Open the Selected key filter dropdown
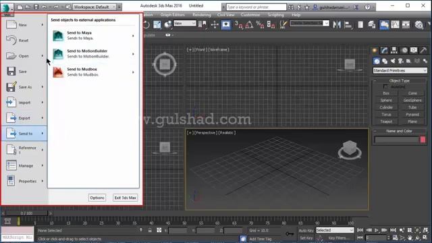 [x=335, y=230]
